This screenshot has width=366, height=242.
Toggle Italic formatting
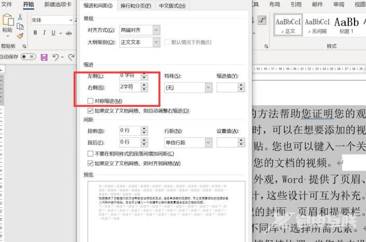pos(44,33)
